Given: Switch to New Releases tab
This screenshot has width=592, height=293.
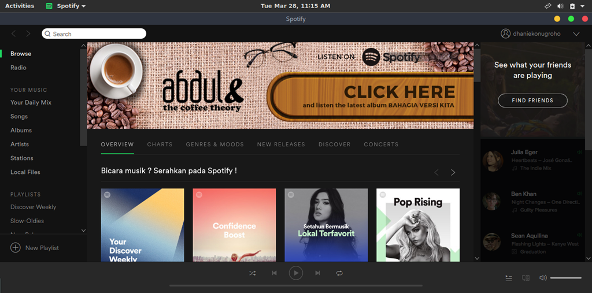Looking at the screenshot, I should 281,144.
